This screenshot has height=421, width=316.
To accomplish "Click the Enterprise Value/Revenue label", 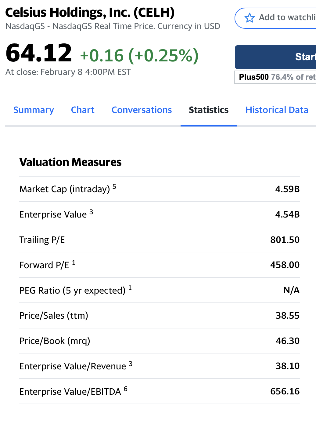I will pyautogui.click(x=73, y=366).
